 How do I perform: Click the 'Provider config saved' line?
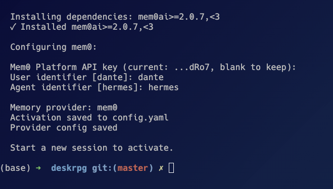point(64,128)
